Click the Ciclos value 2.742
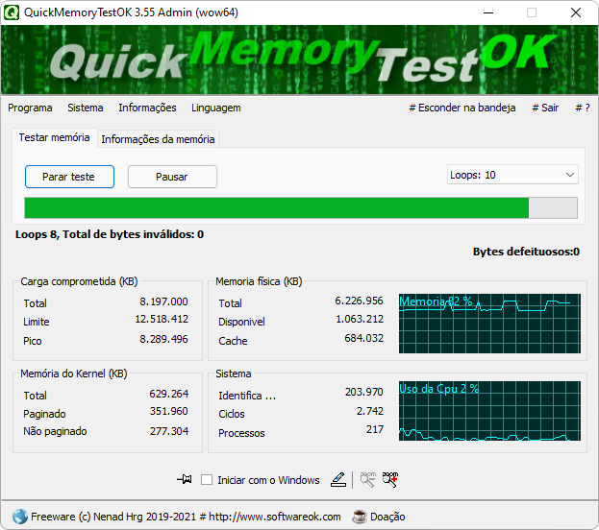 coord(370,411)
